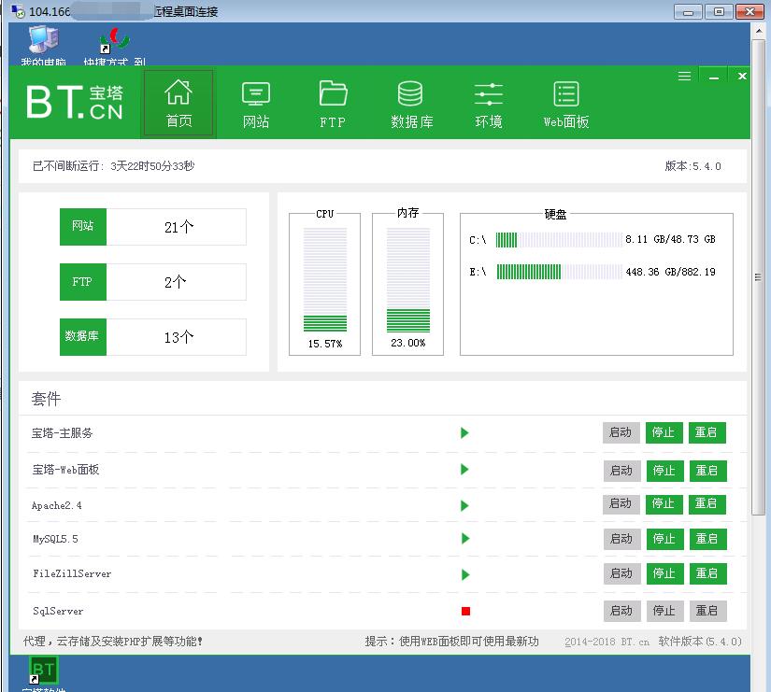Click the BT.CN logo
This screenshot has height=692, width=771.
(x=74, y=102)
